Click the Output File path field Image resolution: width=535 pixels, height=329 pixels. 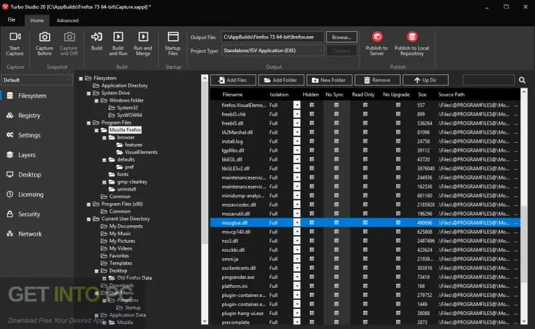tap(272, 37)
